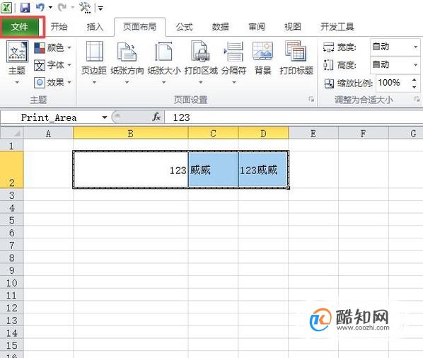The width and height of the screenshot is (423, 358).
Task: Click the 背景 background icon
Action: (262, 51)
